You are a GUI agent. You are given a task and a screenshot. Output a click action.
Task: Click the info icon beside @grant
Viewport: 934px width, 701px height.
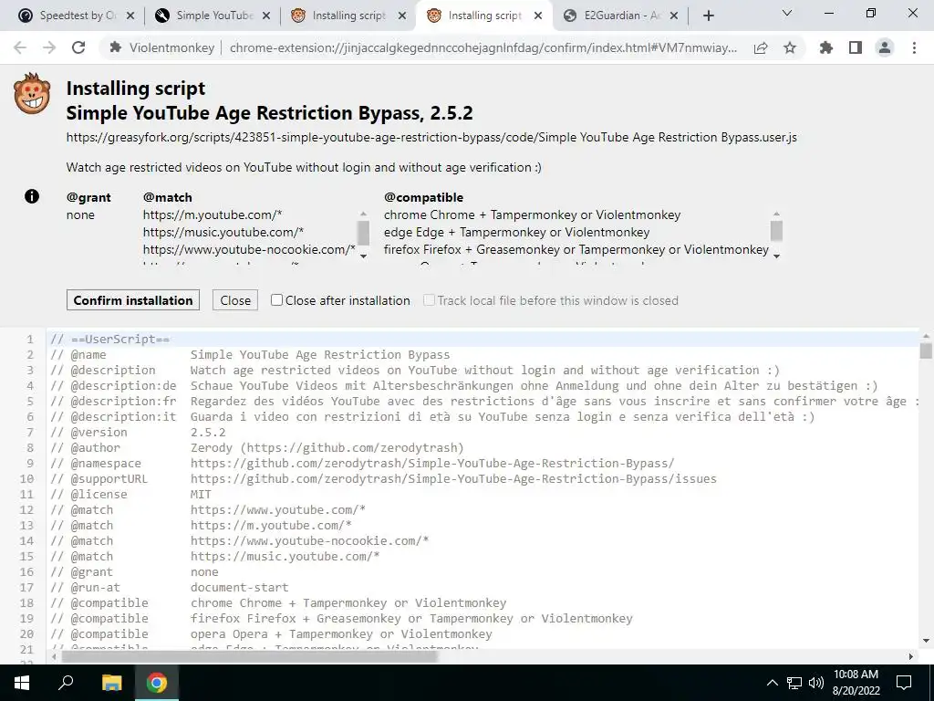(32, 196)
